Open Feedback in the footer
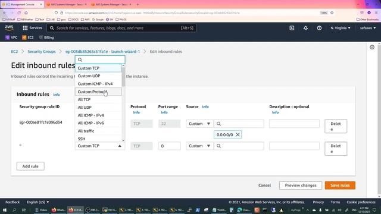The image size is (381, 214). pyautogui.click(x=13, y=202)
